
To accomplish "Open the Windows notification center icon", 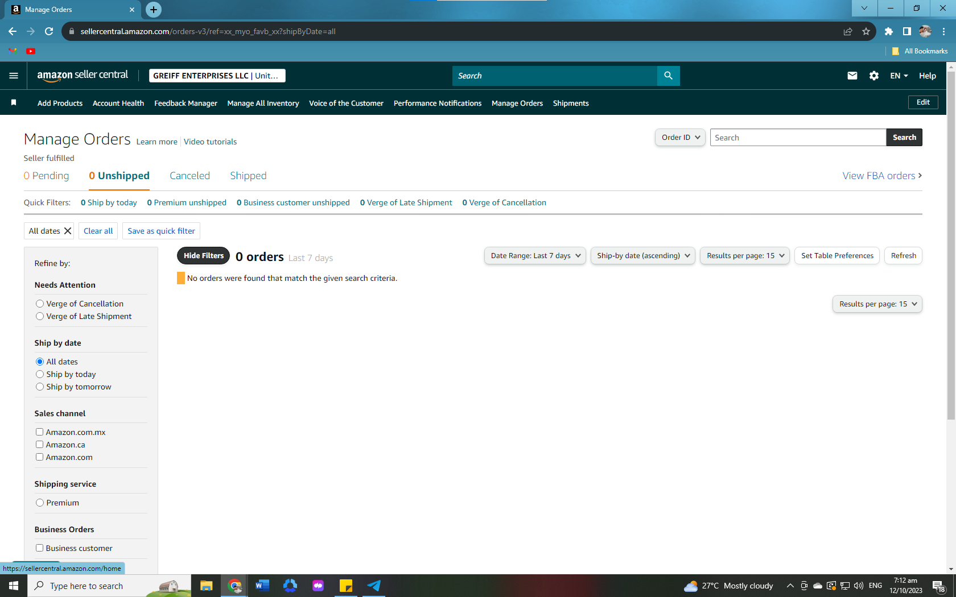I will pyautogui.click(x=939, y=586).
